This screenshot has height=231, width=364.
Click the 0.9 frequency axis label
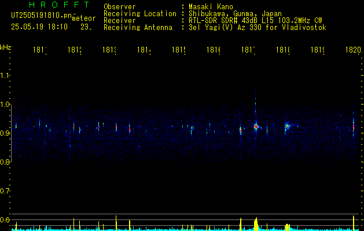[5, 133]
